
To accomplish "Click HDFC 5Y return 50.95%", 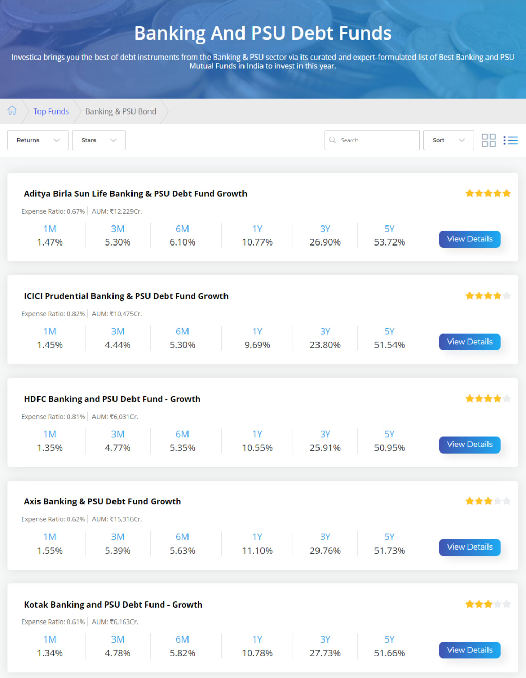I will click(389, 448).
